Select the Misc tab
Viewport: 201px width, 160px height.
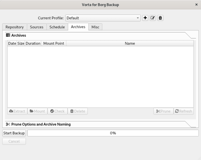(95, 27)
